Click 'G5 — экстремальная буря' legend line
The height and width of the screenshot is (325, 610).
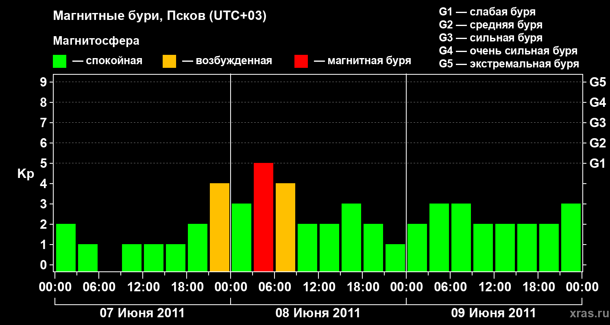point(509,64)
